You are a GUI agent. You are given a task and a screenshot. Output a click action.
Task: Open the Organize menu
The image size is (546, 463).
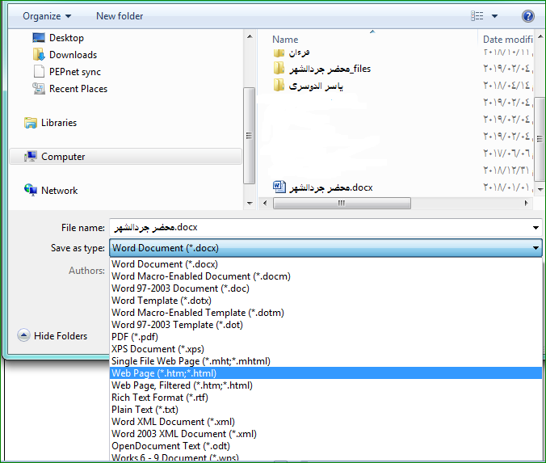(x=47, y=16)
